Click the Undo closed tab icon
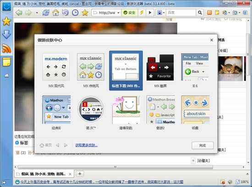252x187 pixels. [x=65, y=12]
